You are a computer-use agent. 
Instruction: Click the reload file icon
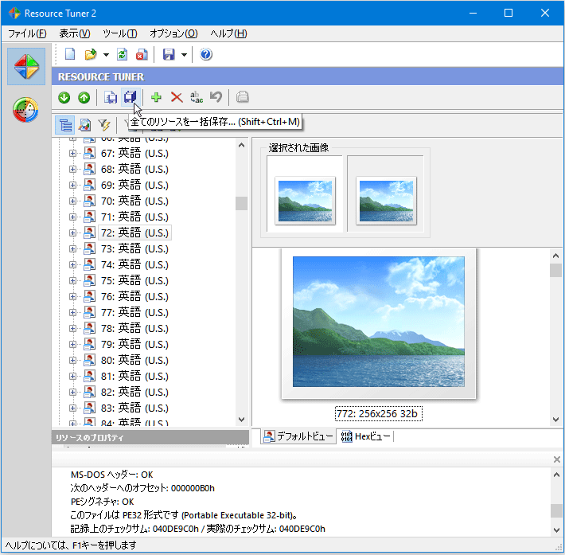(x=122, y=54)
